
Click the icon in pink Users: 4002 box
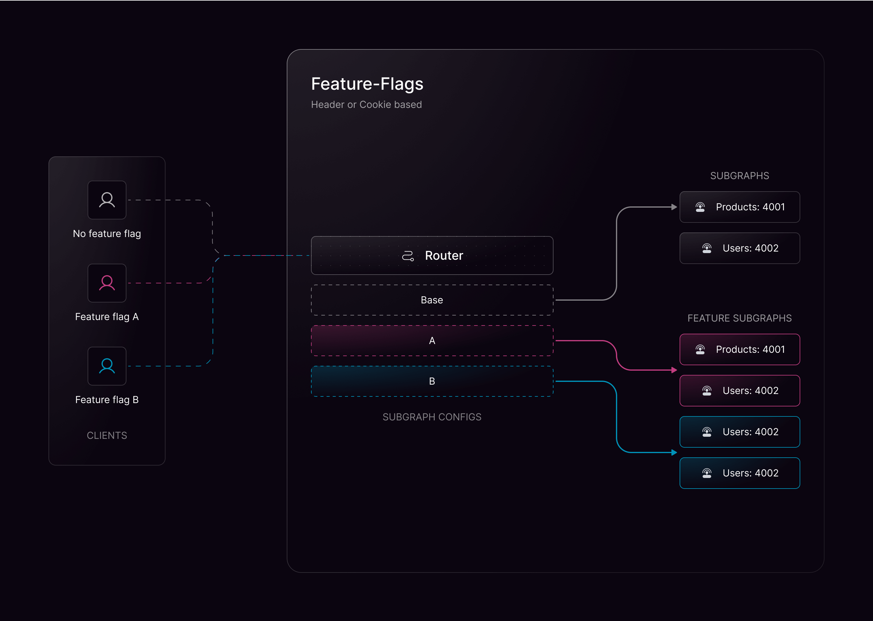click(707, 391)
